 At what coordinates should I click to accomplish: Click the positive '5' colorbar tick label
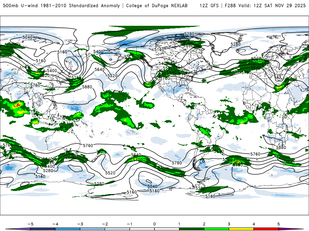point(278,224)
